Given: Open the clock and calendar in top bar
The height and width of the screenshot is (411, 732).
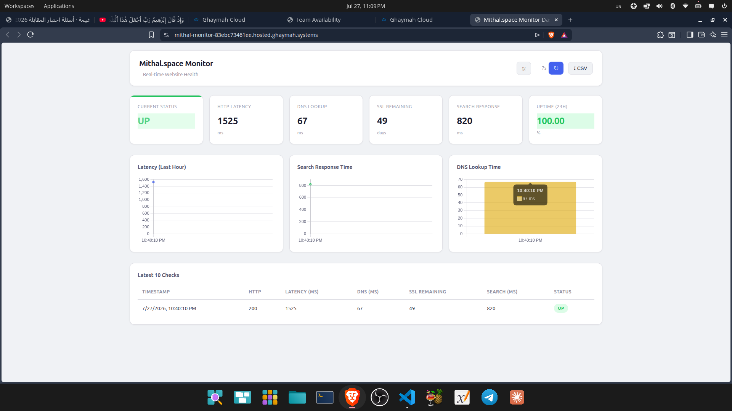Looking at the screenshot, I should (x=366, y=6).
